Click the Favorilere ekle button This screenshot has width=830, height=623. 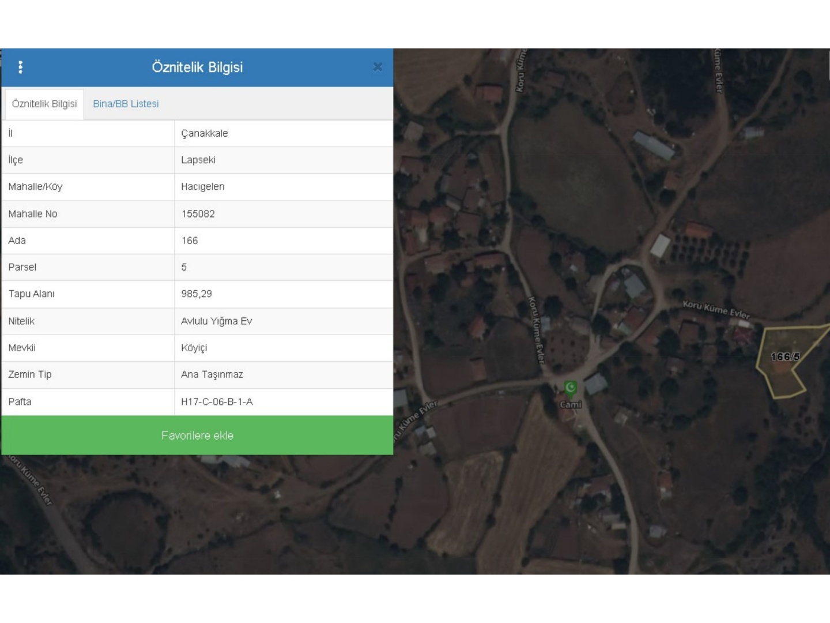(197, 436)
